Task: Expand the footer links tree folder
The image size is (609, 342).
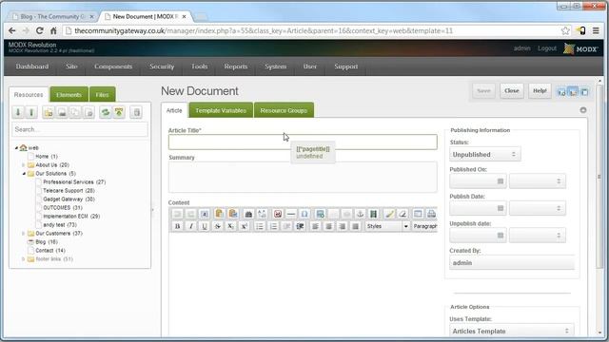Action: (x=23, y=259)
